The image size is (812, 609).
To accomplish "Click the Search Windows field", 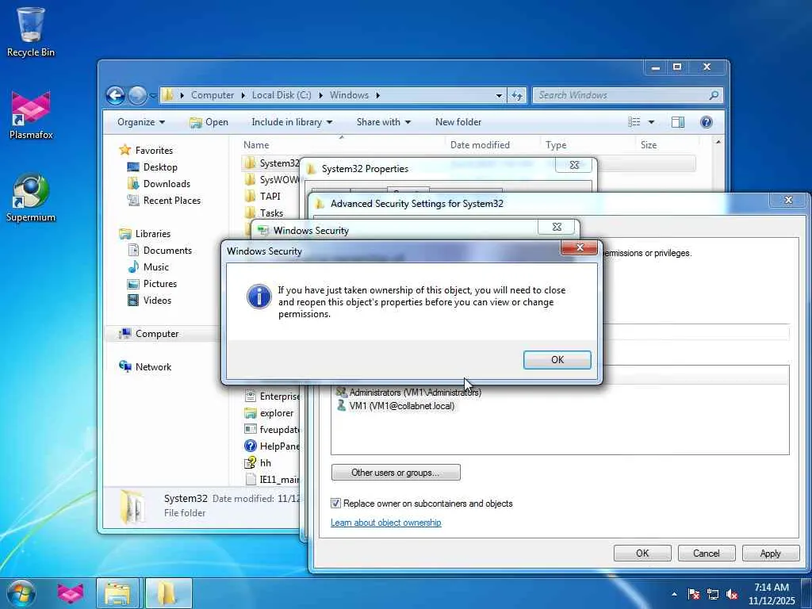I will (627, 95).
